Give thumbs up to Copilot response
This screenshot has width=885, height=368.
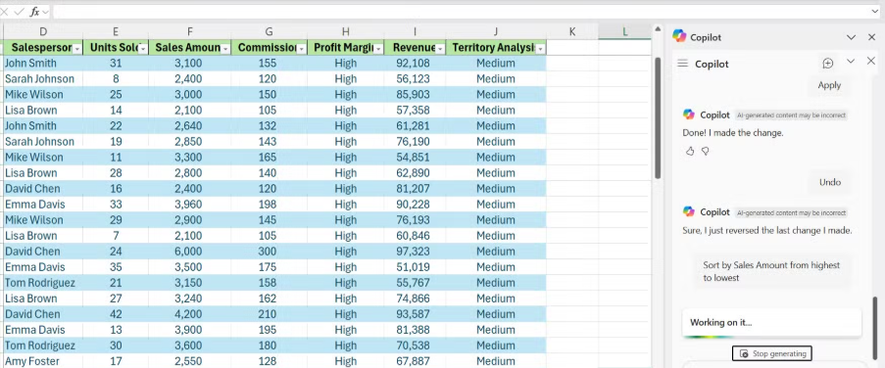click(x=690, y=151)
